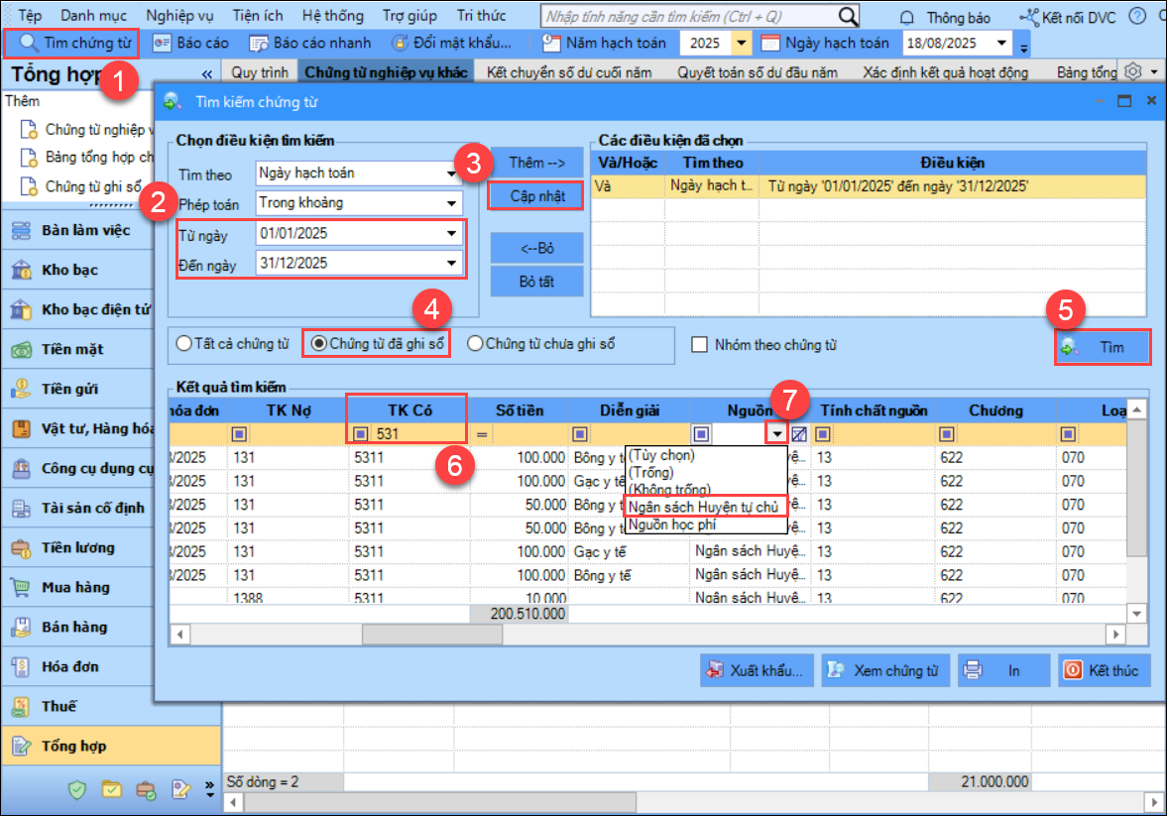Open Báo cáo nhanh quick report
This screenshot has height=816, width=1167.
click(x=310, y=44)
